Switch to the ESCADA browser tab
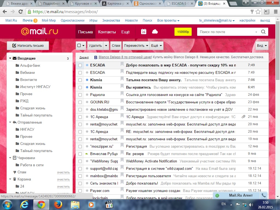This screenshot has height=210, width=280. (180, 3)
